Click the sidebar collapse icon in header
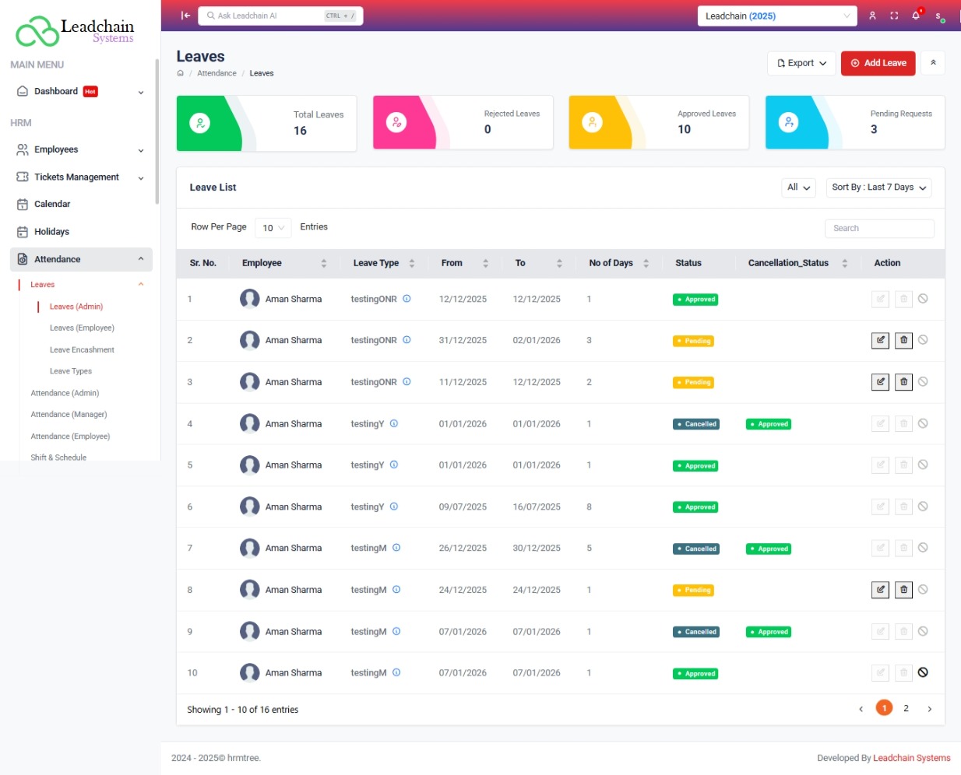 [185, 16]
